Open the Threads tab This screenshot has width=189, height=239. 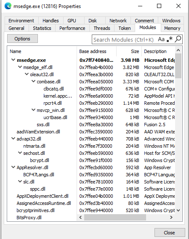[x=102, y=28]
